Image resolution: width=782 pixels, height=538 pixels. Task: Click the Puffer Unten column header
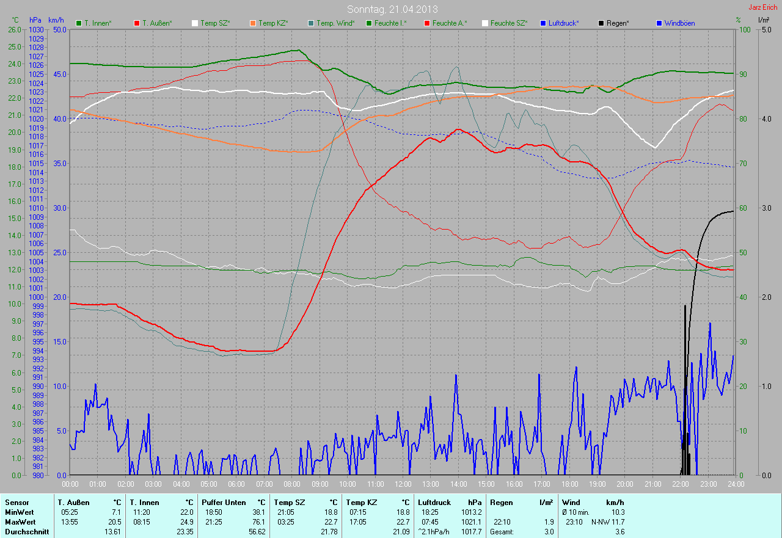[224, 503]
